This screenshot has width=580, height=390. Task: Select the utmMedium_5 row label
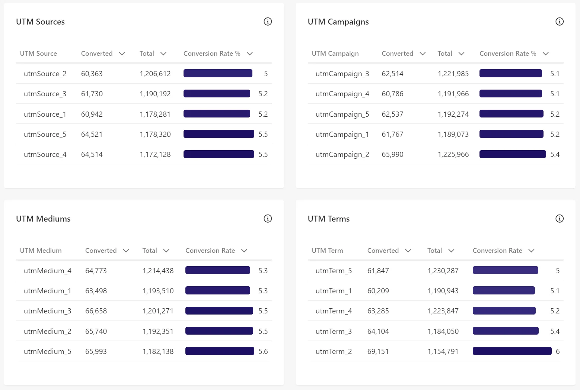pos(47,351)
